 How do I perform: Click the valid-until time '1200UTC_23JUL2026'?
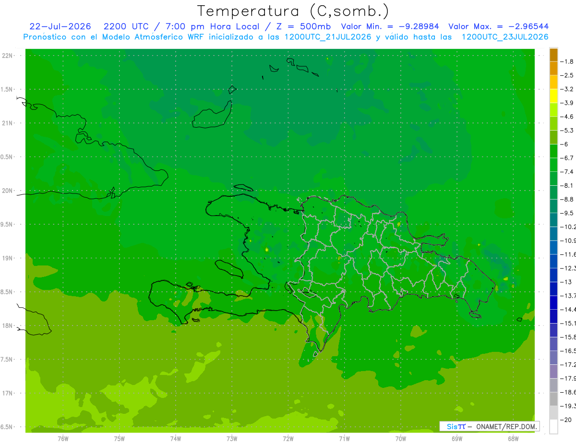click(x=505, y=37)
